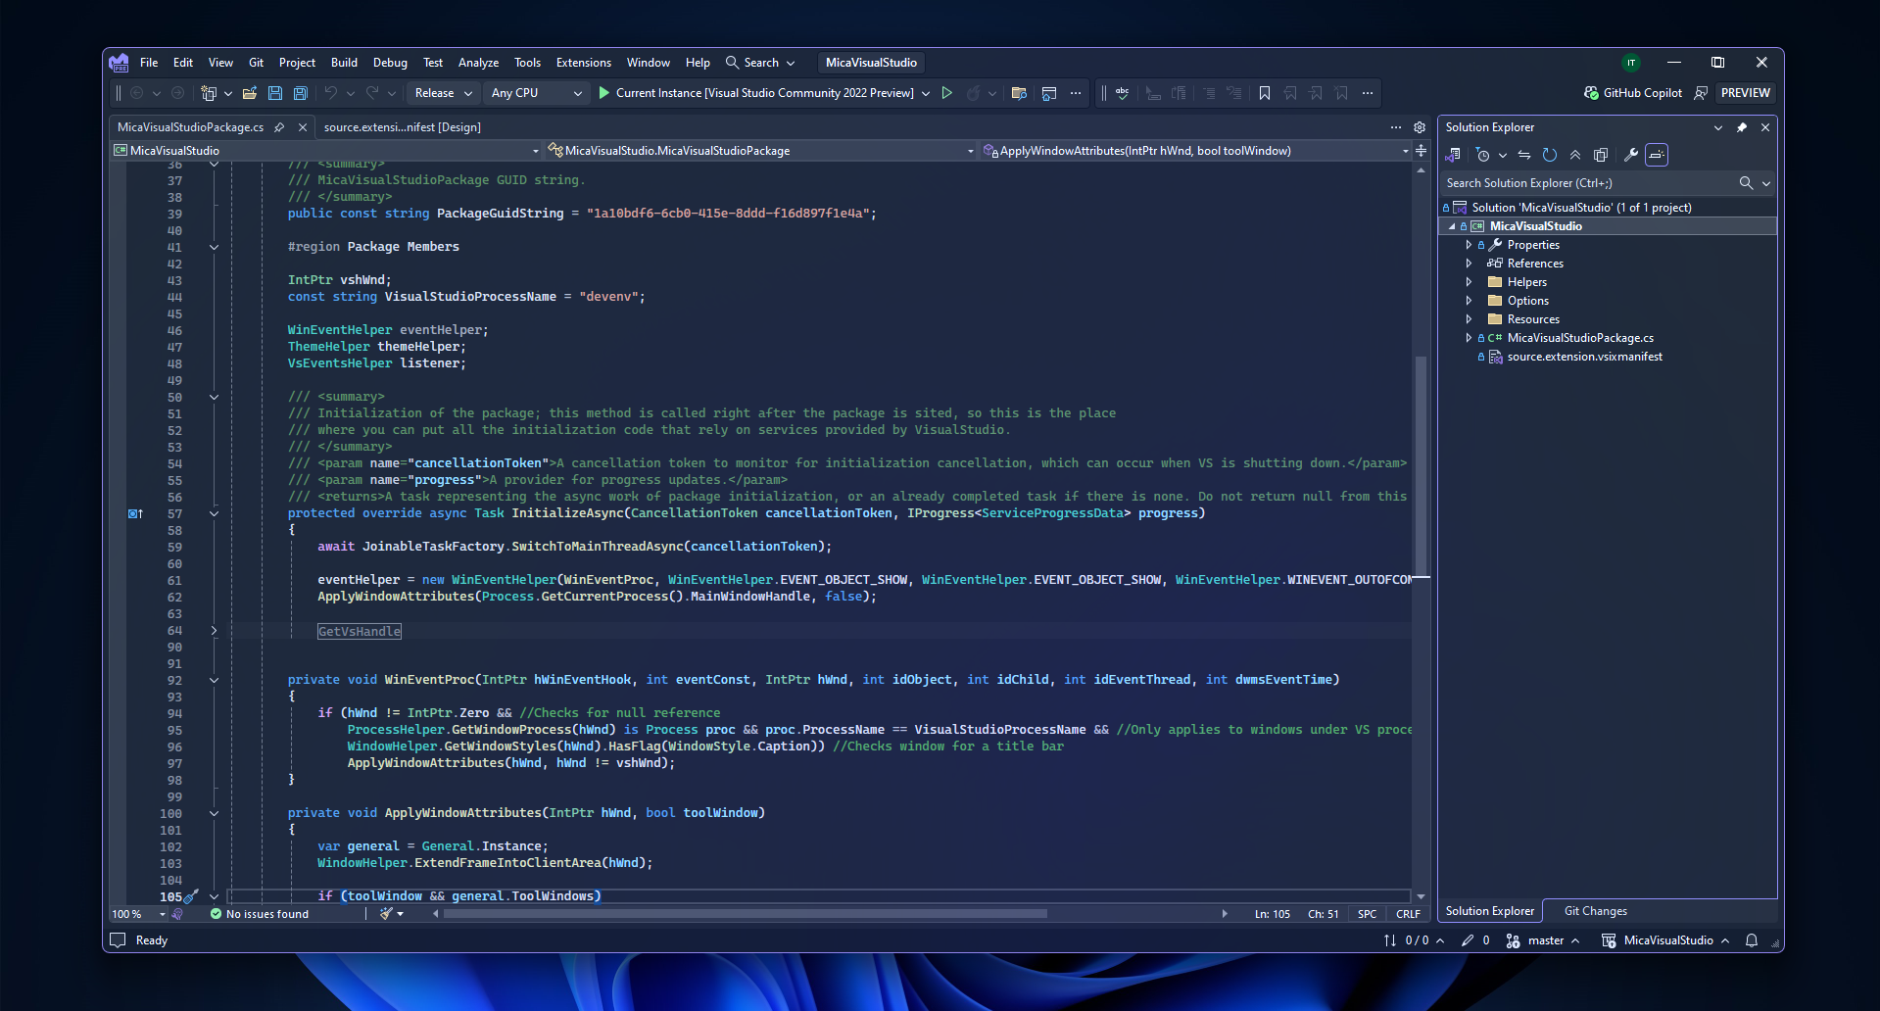
Task: Start debugging Current Instance
Action: tap(603, 92)
